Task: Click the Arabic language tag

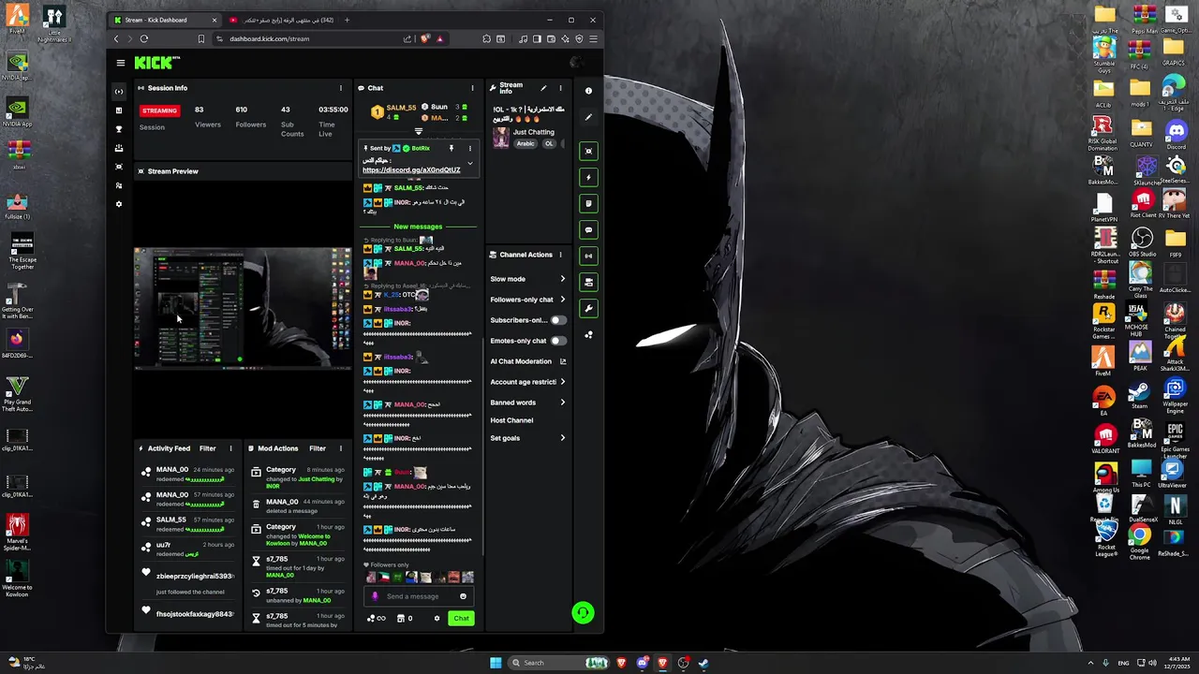Action: (525, 143)
